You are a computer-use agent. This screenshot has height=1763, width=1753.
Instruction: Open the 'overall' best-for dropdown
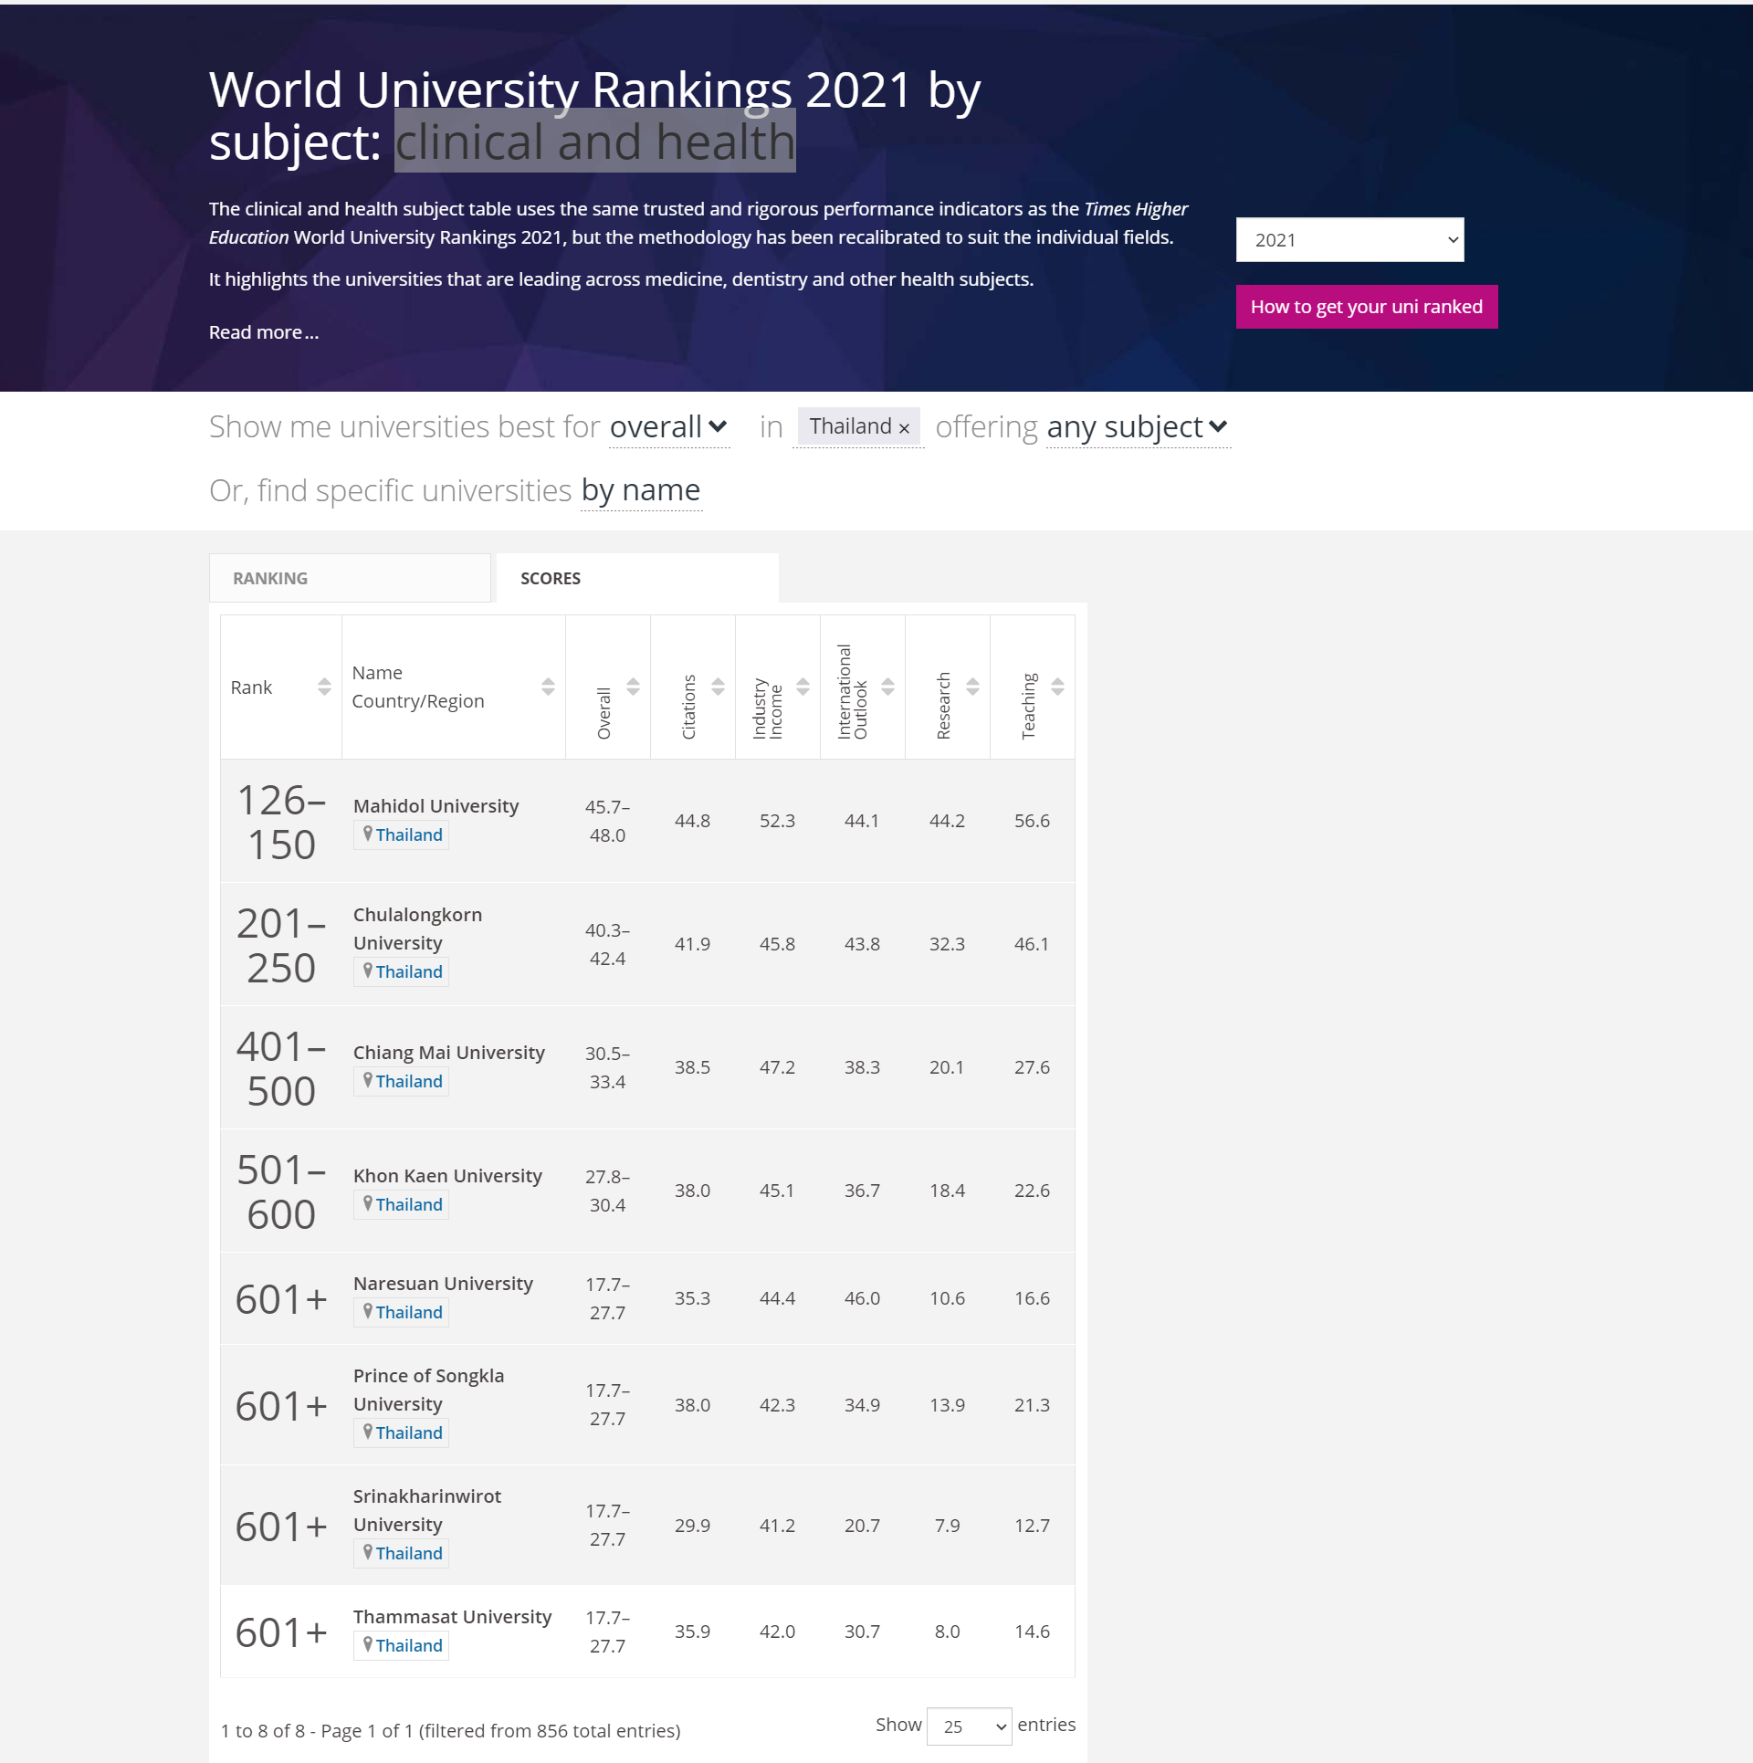tap(668, 427)
